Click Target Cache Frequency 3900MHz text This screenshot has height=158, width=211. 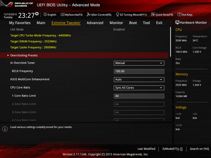pyautogui.click(x=33, y=47)
